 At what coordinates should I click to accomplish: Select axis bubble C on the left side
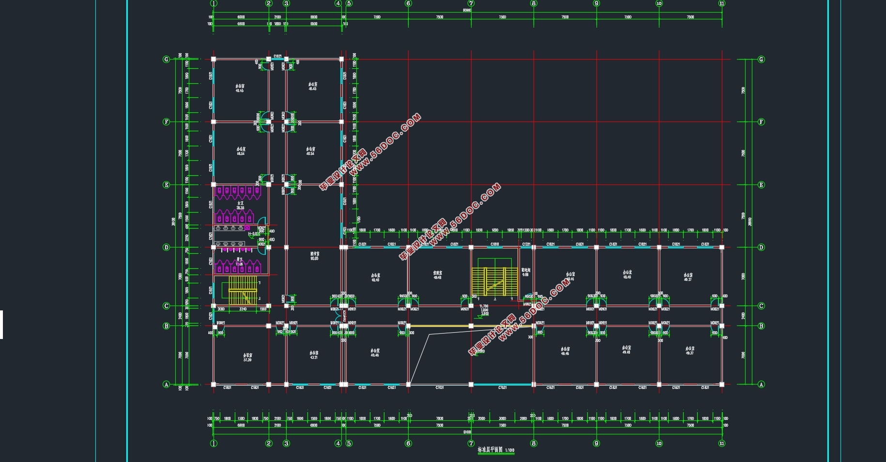click(166, 306)
